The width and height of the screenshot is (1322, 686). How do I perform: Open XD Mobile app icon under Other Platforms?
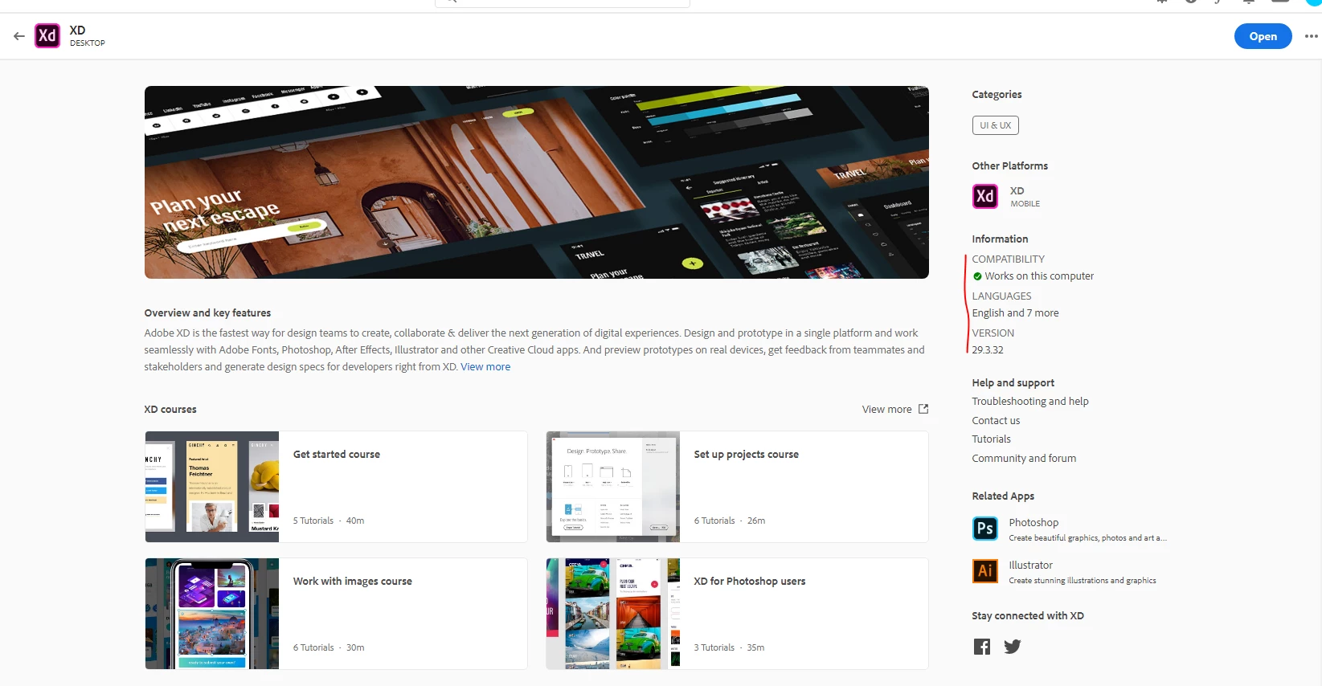click(x=985, y=196)
